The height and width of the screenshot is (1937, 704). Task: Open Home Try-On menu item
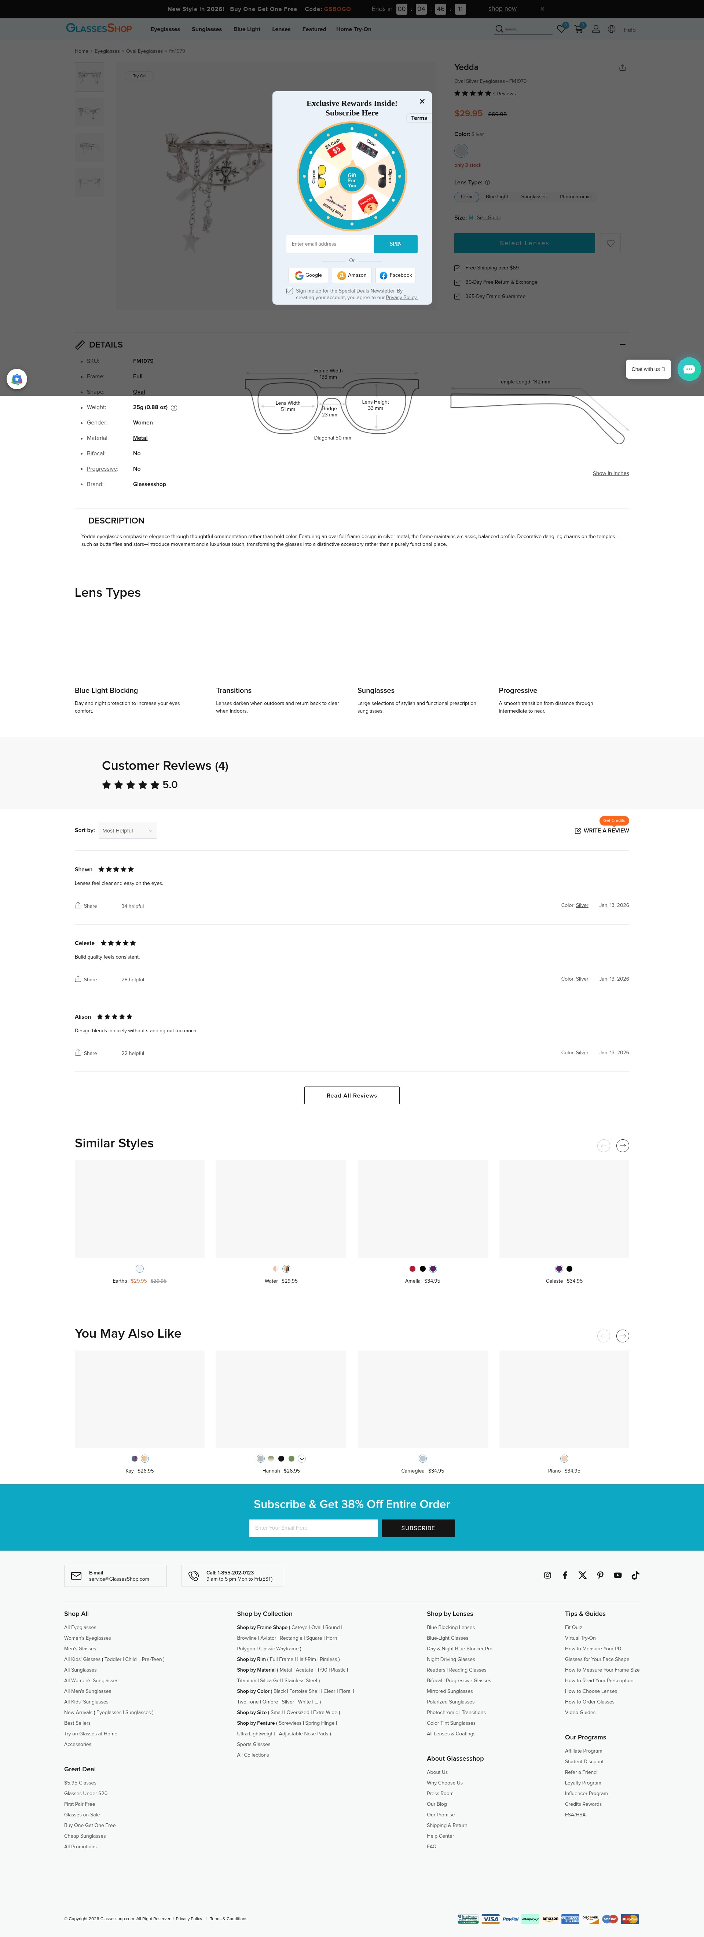click(x=353, y=29)
